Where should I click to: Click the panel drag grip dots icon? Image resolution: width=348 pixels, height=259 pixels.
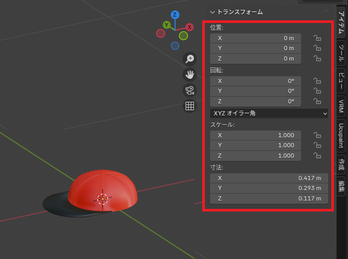pos(326,12)
